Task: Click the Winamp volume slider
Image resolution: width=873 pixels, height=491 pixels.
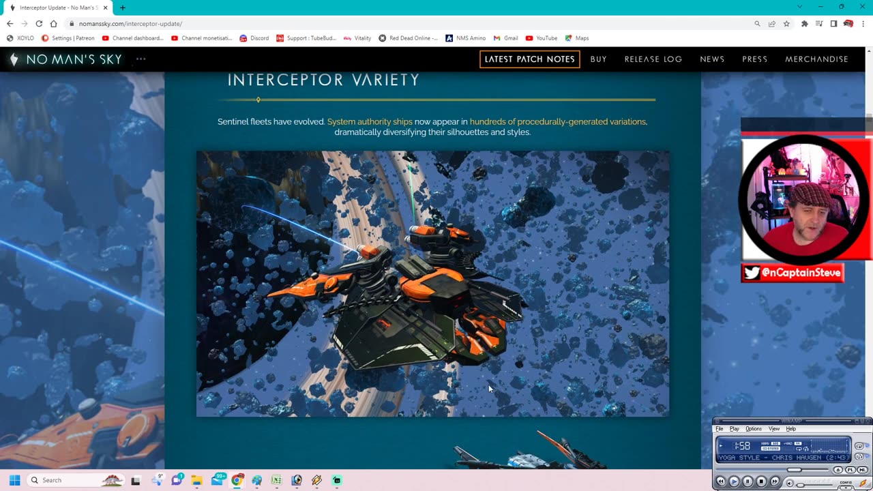Action: pos(814,486)
